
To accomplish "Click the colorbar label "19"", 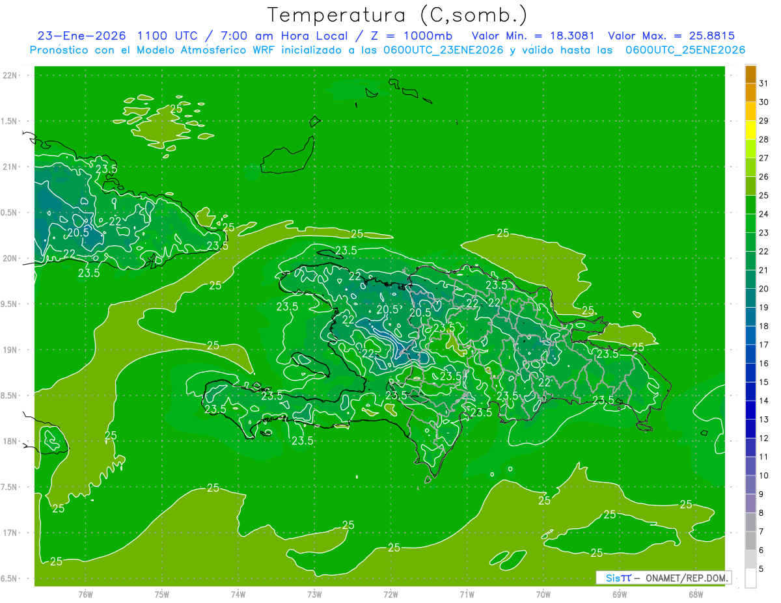I will pos(764,308).
